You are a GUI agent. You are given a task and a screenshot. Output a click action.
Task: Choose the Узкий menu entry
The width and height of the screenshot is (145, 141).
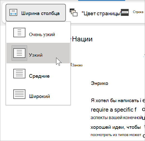click(x=38, y=53)
